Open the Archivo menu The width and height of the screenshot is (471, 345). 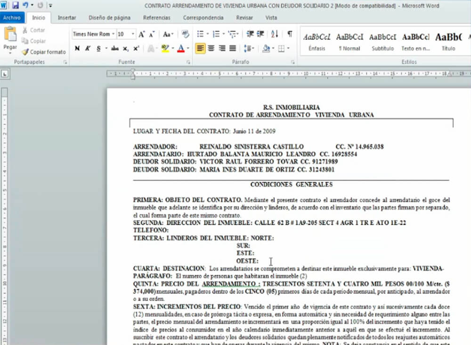(12, 18)
